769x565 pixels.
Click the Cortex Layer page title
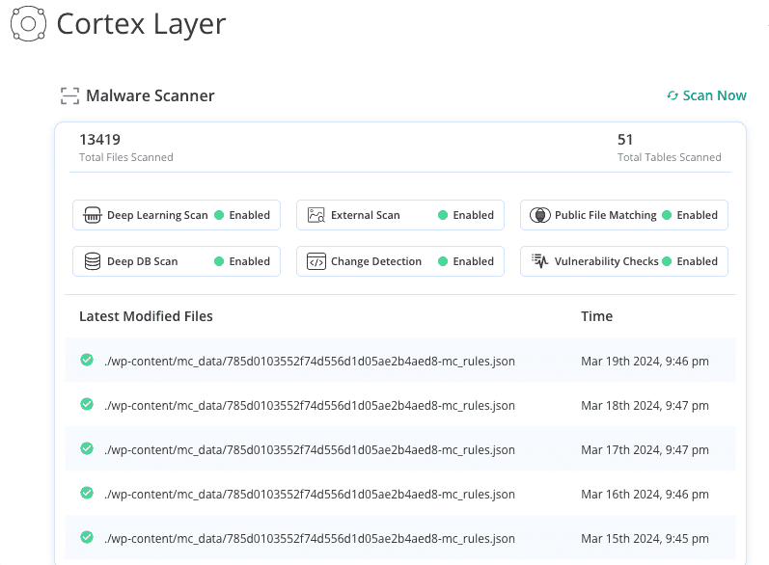click(141, 24)
